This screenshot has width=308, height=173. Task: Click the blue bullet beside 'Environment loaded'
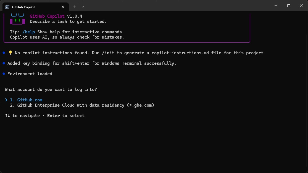point(4,74)
